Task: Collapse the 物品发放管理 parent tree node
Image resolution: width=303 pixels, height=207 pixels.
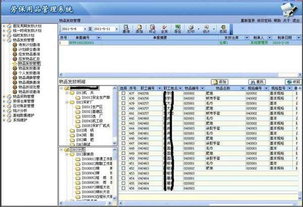Action: [x=4, y=40]
